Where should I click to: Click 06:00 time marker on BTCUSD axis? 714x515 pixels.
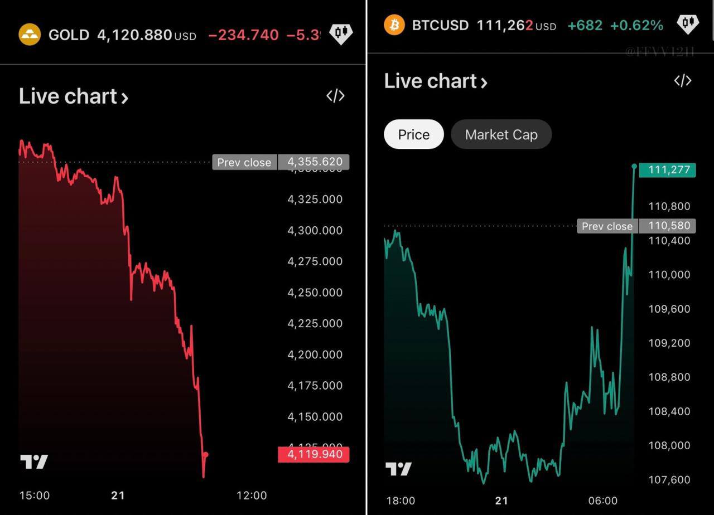(x=603, y=501)
